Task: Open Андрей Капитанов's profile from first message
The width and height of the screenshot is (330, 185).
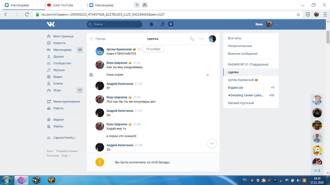Action: (x=120, y=84)
